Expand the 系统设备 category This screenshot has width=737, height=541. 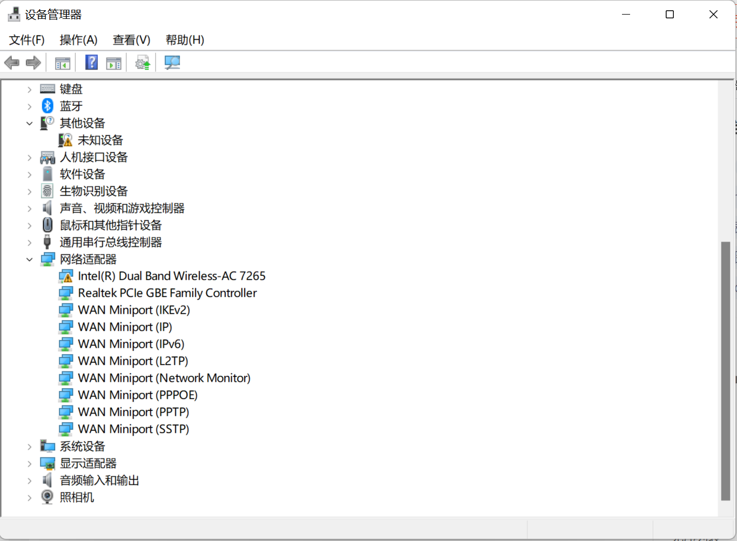click(x=30, y=447)
